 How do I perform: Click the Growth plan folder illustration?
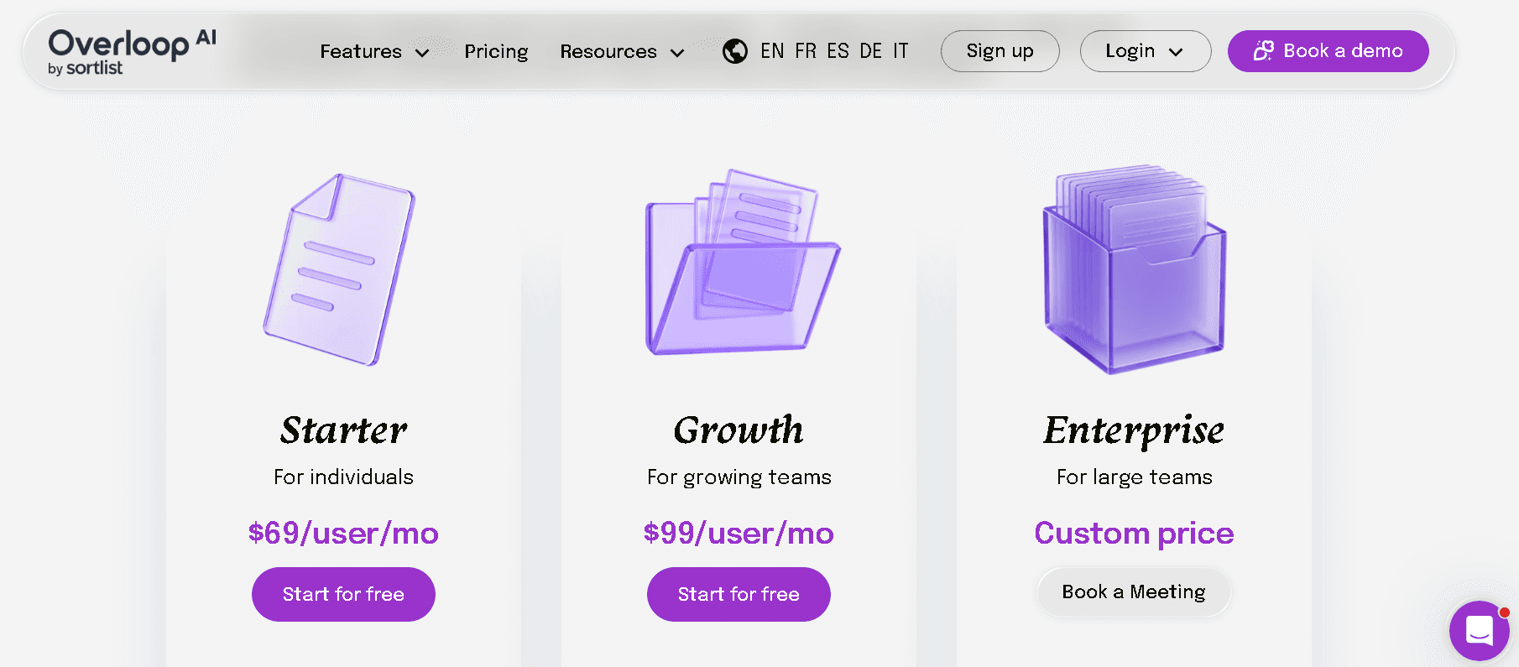coord(742,262)
